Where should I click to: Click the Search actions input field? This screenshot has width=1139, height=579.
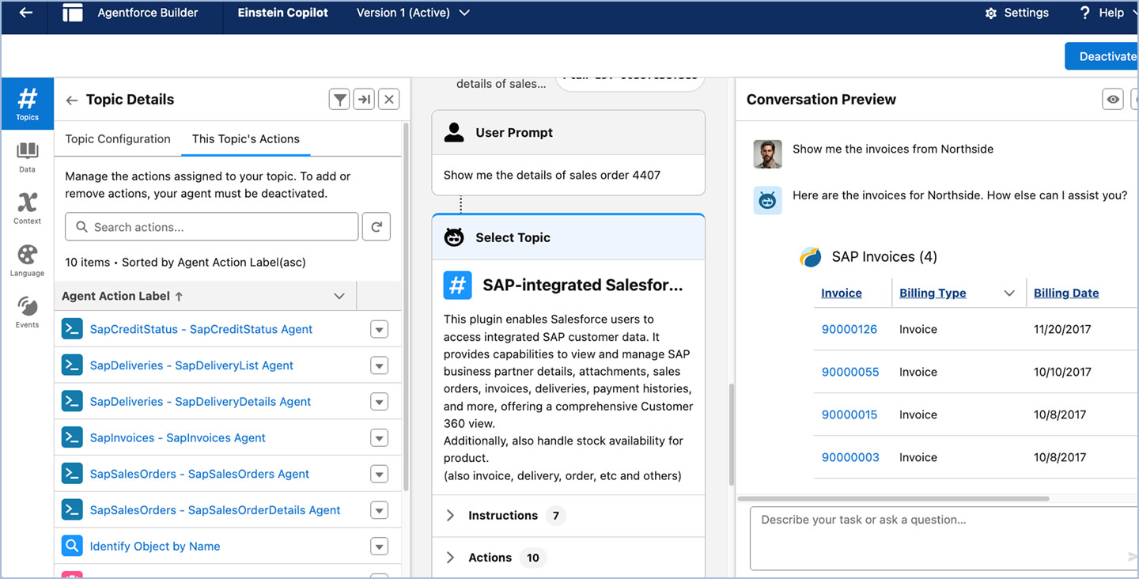coord(212,227)
